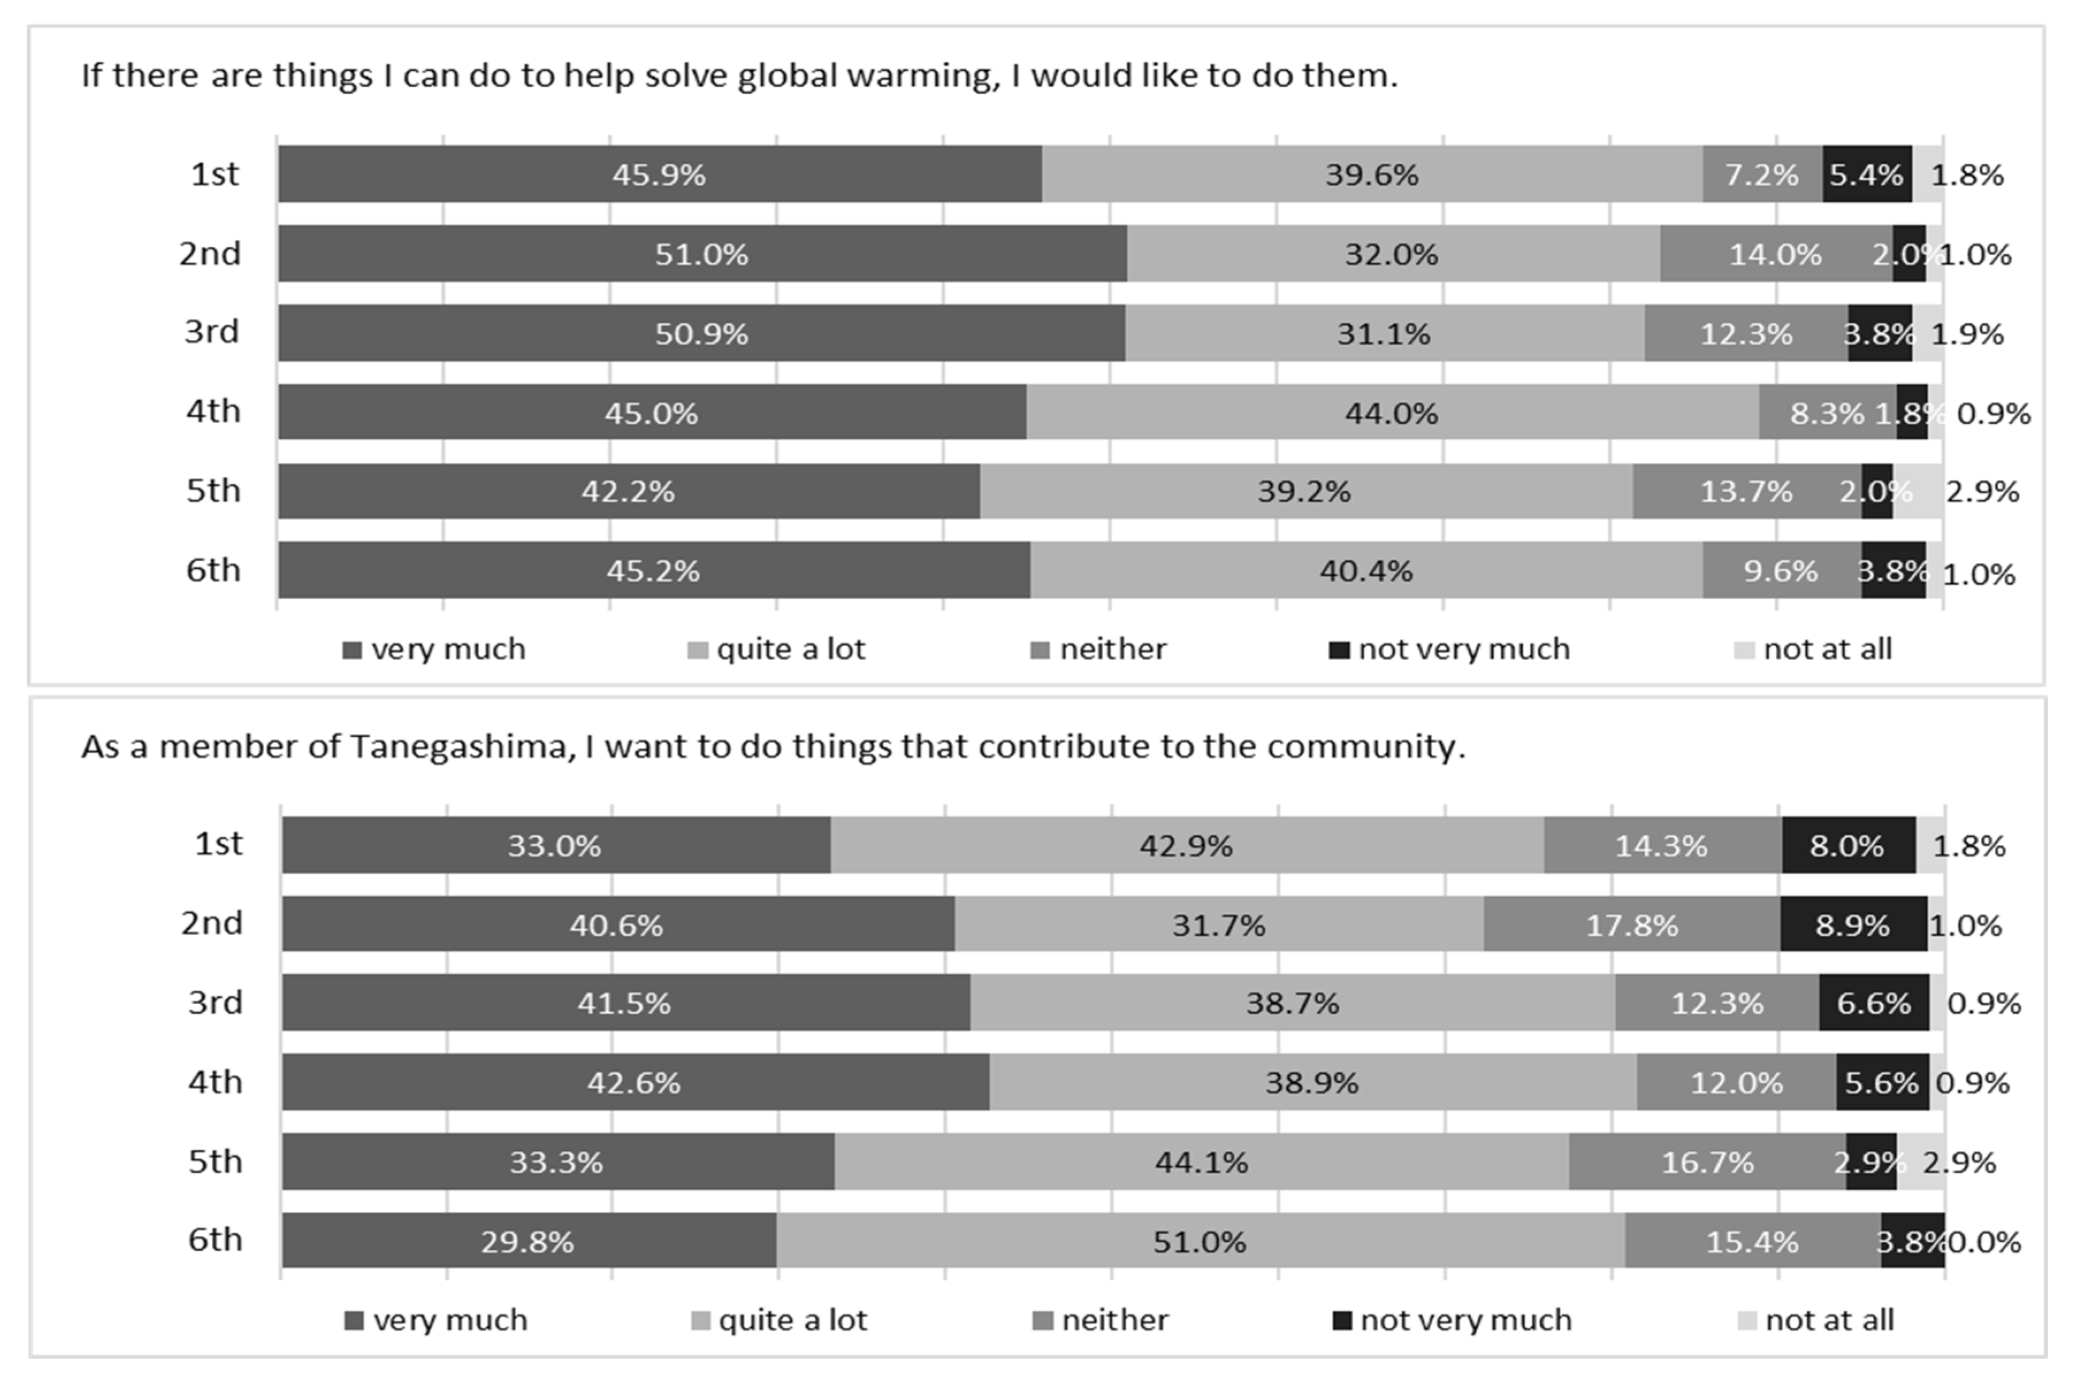Click the '3rd' axis label in top chart
2073x1382 pixels.
click(x=212, y=331)
